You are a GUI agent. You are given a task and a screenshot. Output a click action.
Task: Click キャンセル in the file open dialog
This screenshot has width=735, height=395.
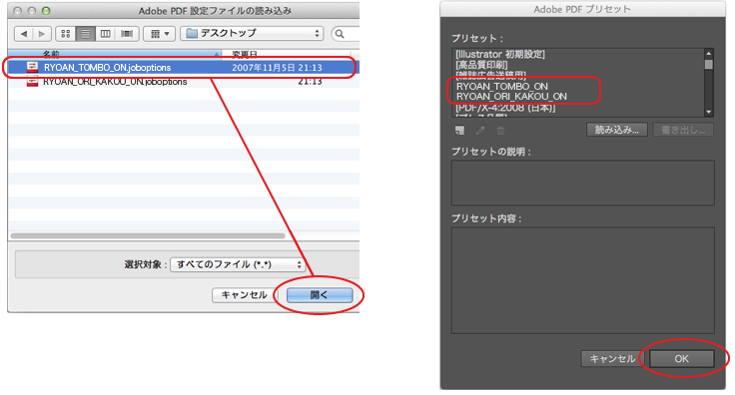point(244,295)
